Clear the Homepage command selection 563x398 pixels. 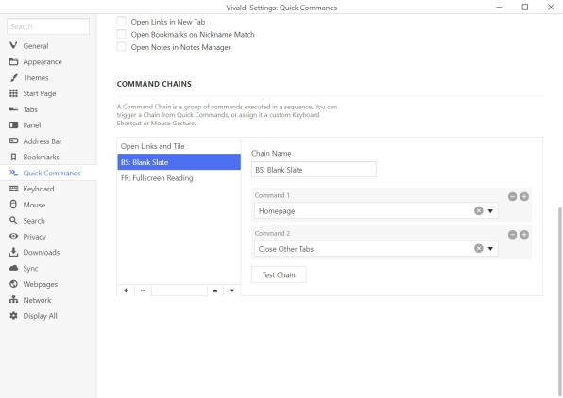point(478,211)
